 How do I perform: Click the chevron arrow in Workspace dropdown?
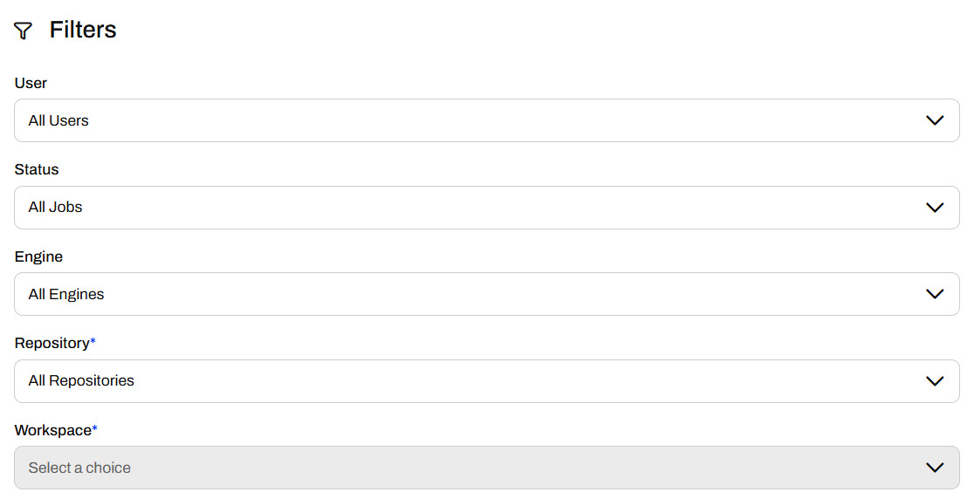935,468
